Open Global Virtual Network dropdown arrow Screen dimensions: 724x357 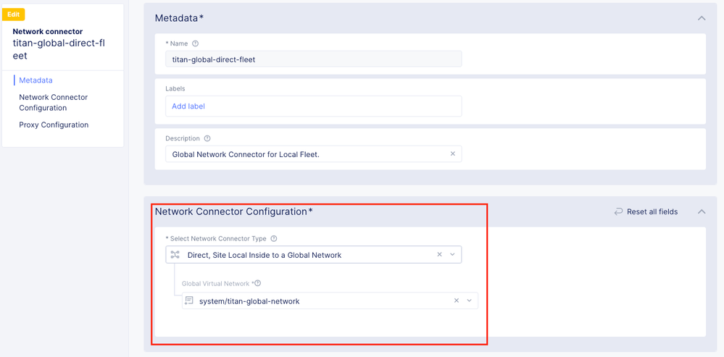point(469,301)
